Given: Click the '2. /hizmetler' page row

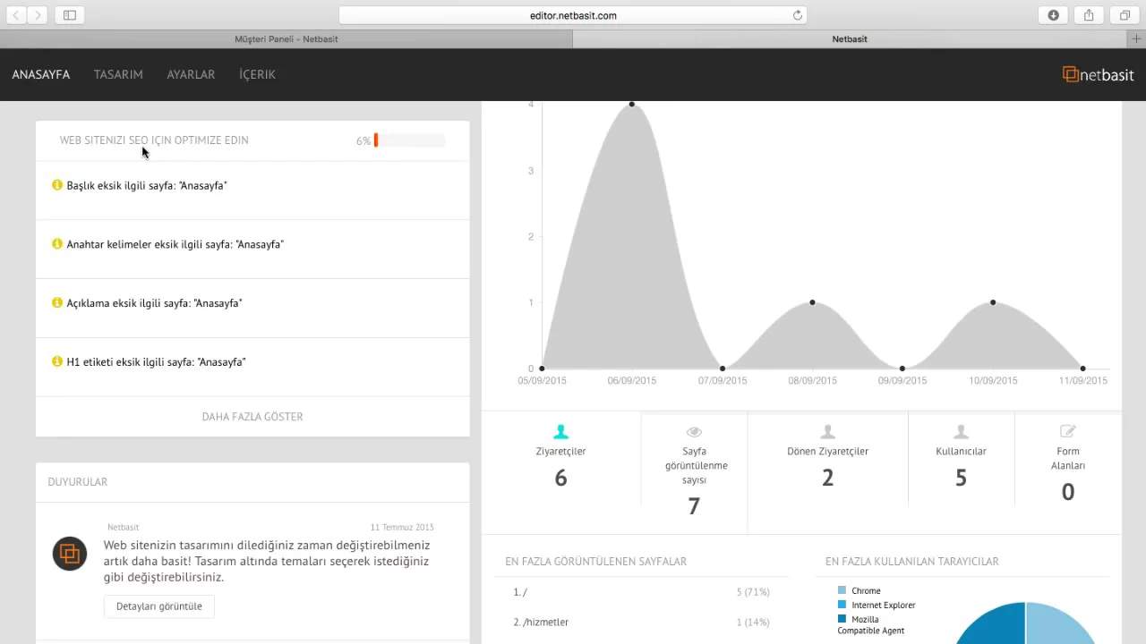Looking at the screenshot, I should coord(641,623).
